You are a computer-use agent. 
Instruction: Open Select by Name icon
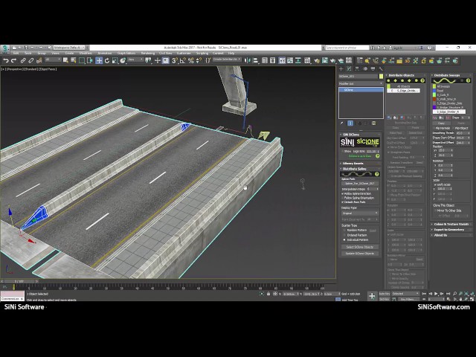point(73,61)
